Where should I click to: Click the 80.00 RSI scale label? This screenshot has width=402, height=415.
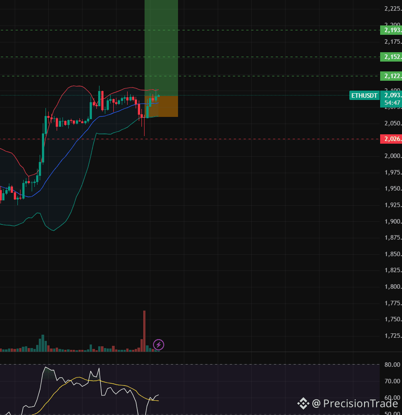(392, 365)
